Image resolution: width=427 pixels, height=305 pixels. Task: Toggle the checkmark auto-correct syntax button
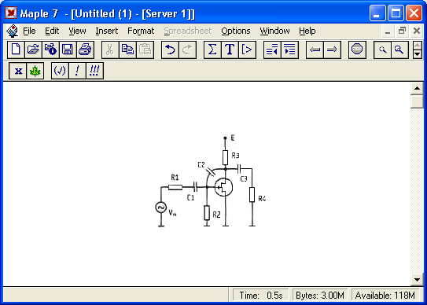click(60, 71)
